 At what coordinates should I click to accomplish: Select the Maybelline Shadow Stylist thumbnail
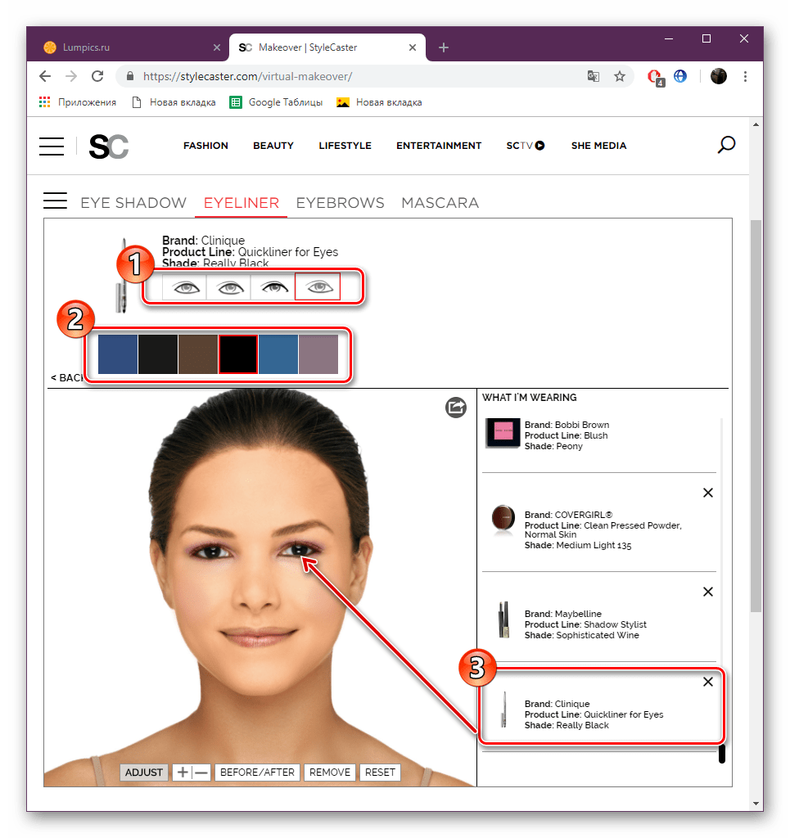(503, 620)
